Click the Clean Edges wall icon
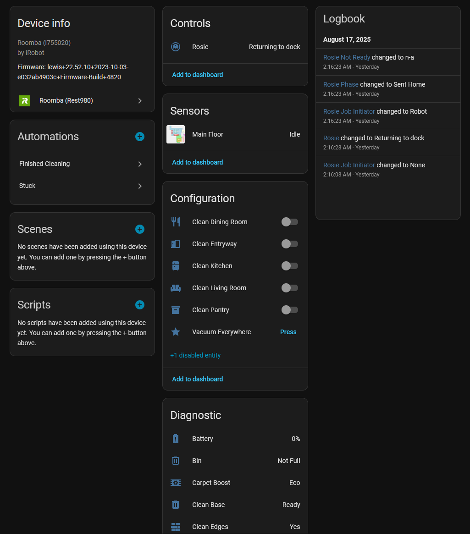470x534 pixels. pos(176,527)
